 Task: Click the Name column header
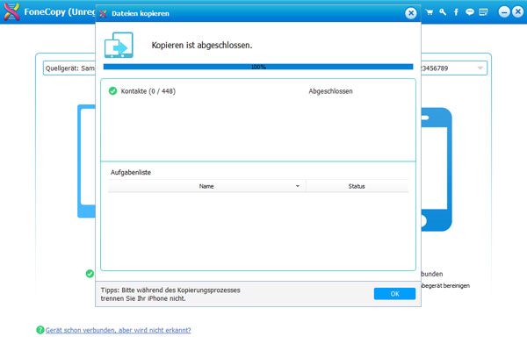point(206,186)
